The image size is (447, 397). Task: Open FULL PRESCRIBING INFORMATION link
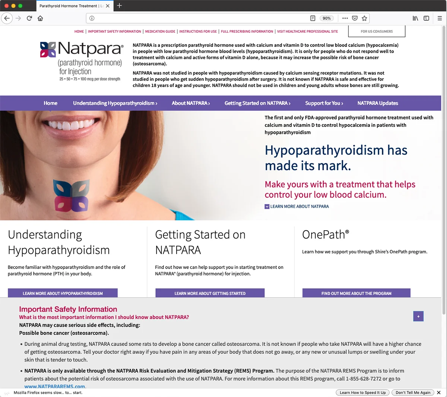coord(247,32)
